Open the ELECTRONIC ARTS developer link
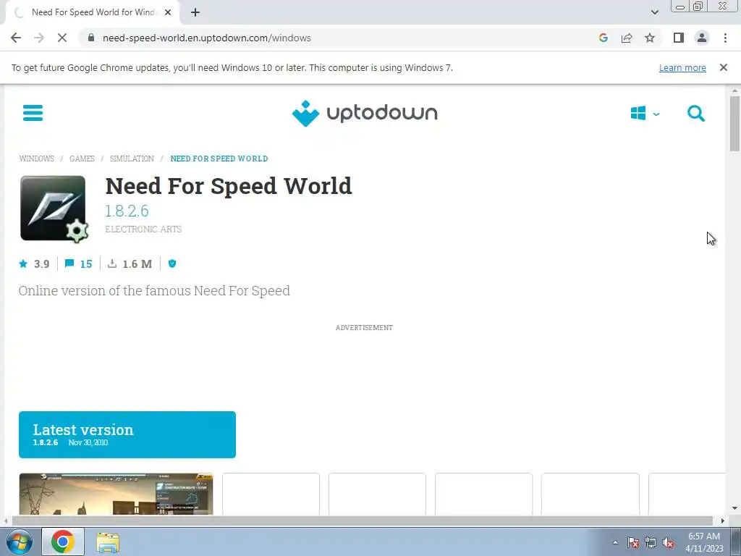This screenshot has height=556, width=741. point(143,229)
